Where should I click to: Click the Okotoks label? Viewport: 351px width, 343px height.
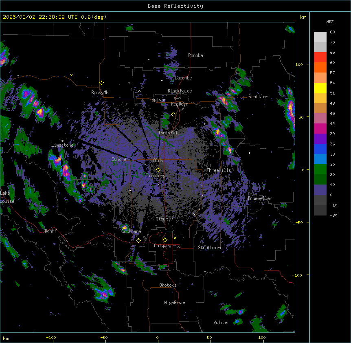(168, 285)
